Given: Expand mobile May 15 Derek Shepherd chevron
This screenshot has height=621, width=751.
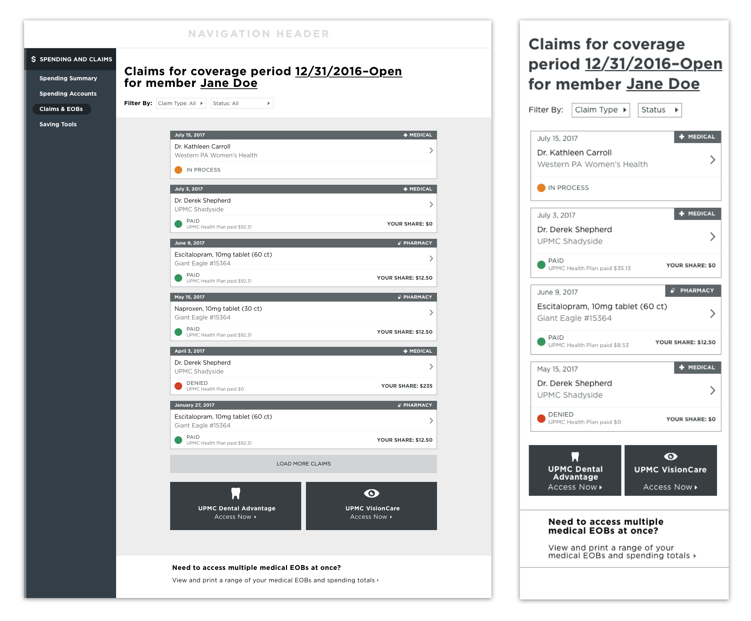Looking at the screenshot, I should coord(713,390).
